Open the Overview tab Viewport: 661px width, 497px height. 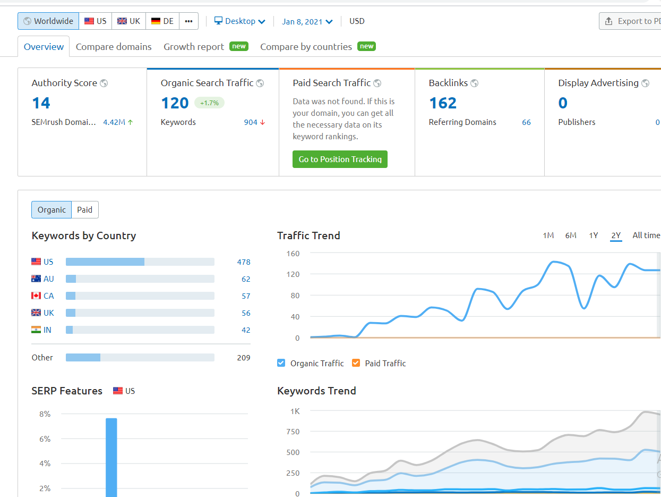click(44, 47)
